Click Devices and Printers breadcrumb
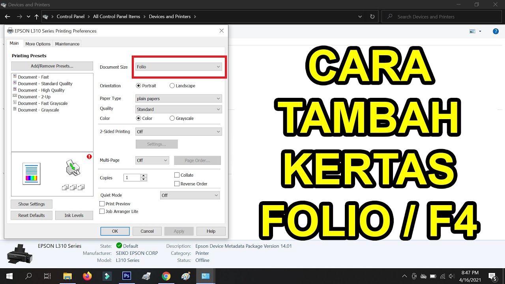The height and width of the screenshot is (284, 505). pos(170,17)
